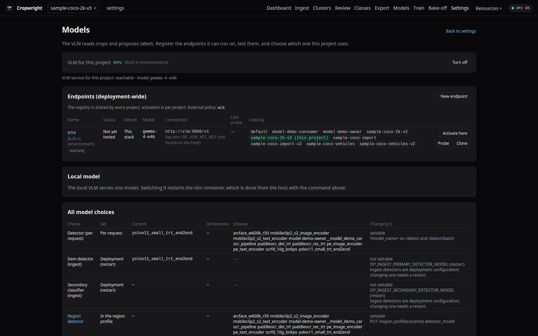Click the API OK status indicator
This screenshot has height=336, width=538.
[520, 8]
